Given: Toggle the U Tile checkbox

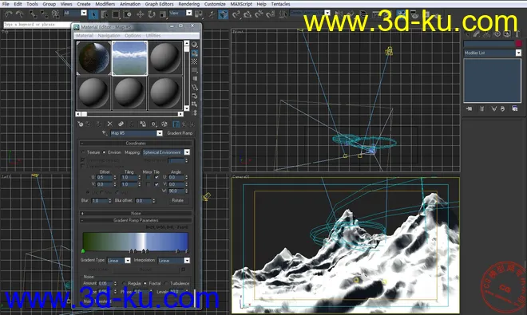Looking at the screenshot, I should pos(157,177).
